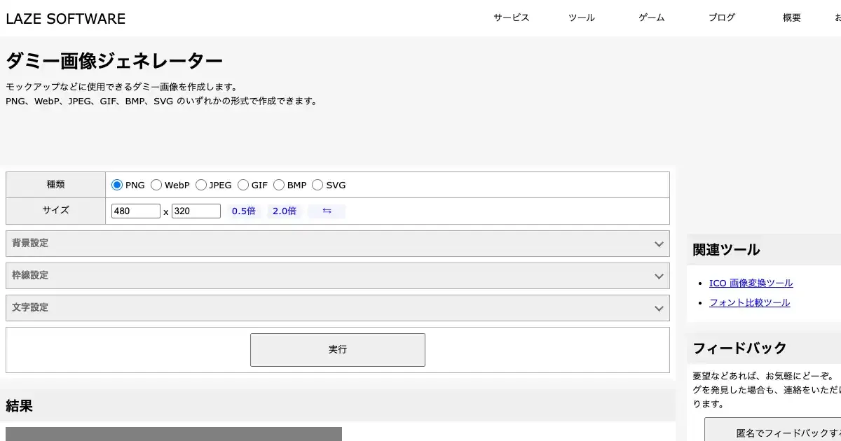Open the 文字設定 accordion
The width and height of the screenshot is (841, 441).
coord(337,308)
